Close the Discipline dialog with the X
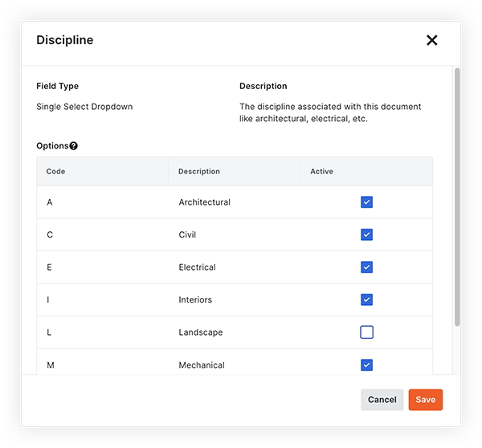 pos(431,40)
